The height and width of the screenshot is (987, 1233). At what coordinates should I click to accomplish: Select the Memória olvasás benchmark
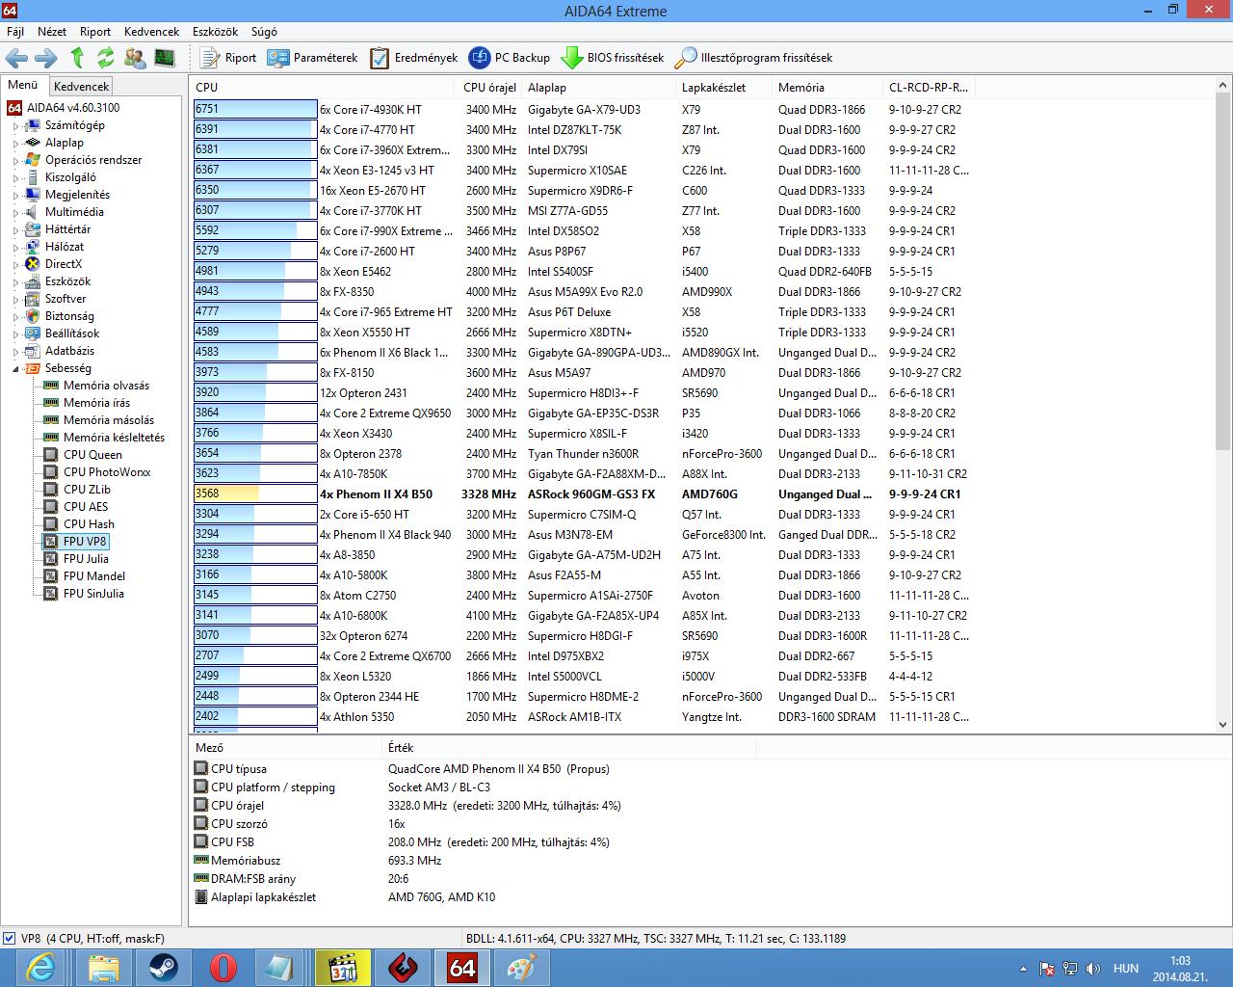pos(106,386)
